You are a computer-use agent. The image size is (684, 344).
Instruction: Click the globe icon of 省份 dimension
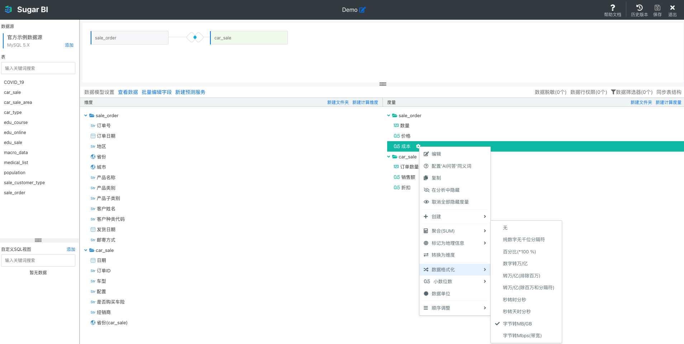[93, 157]
